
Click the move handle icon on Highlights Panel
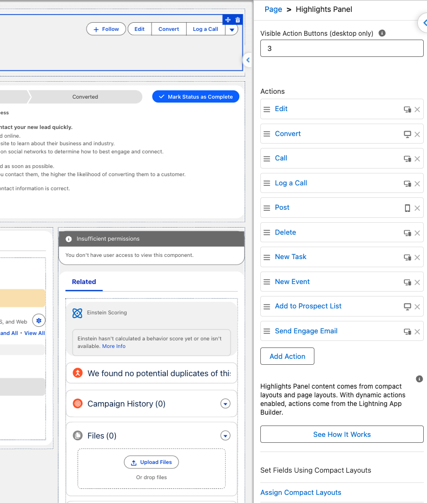click(228, 20)
